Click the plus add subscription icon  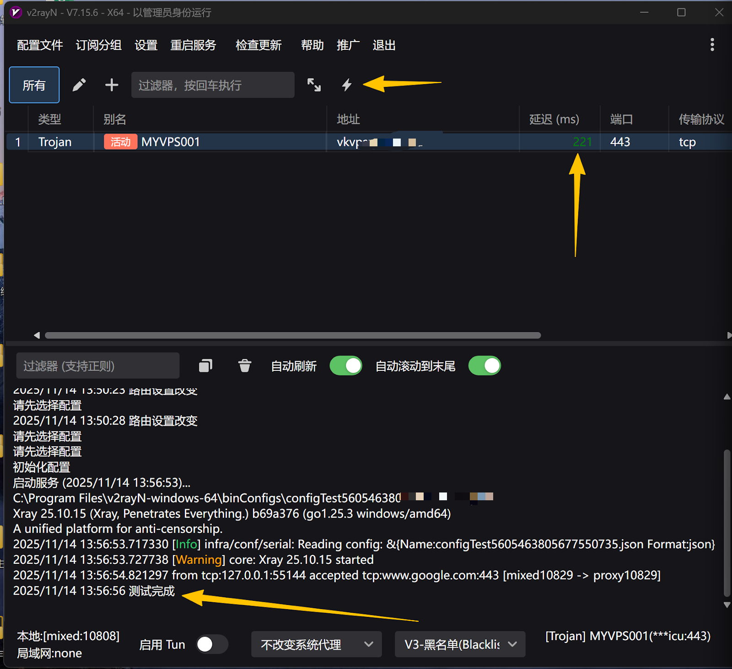112,85
